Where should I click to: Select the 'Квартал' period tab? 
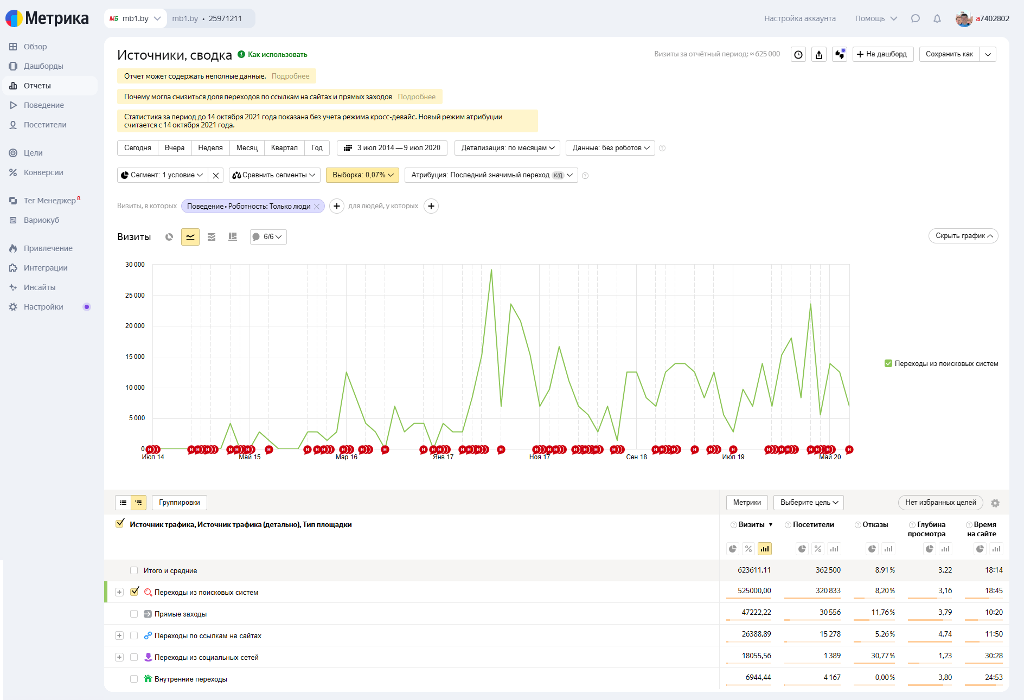pos(284,148)
